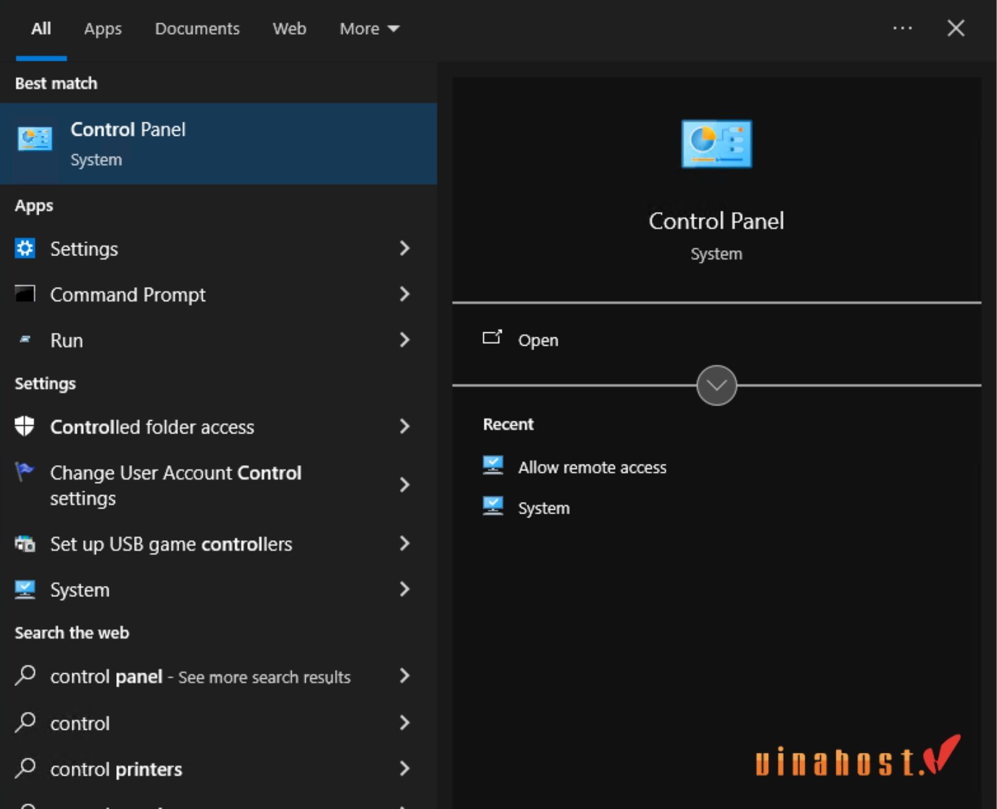This screenshot has width=997, height=809.
Task: Expand control panel web search arrow
Action: [x=405, y=676]
